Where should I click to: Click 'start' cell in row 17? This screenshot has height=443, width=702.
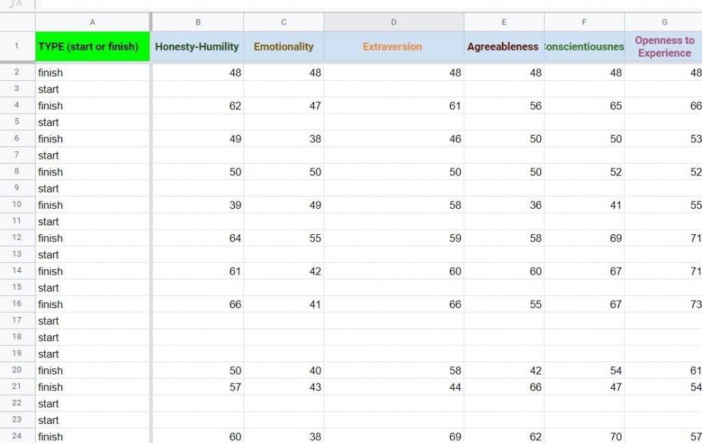click(93, 320)
